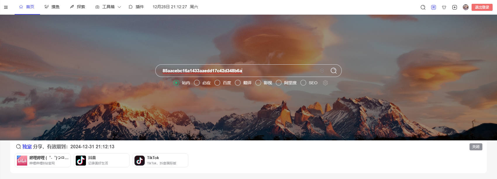The height and width of the screenshot is (179, 497).
Task: Select the 阿里搜 search radio button
Action: coord(279,83)
